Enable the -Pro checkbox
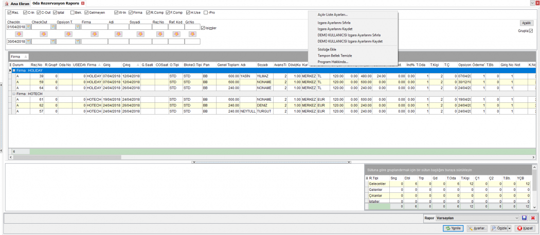Viewport: 540px width, 235px height. [206, 13]
